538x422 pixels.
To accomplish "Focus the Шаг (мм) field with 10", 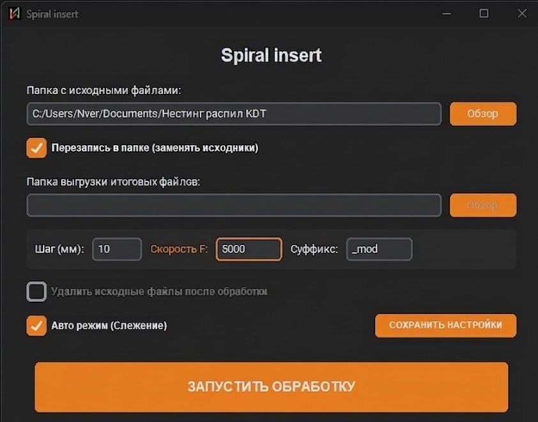I will click(x=117, y=249).
